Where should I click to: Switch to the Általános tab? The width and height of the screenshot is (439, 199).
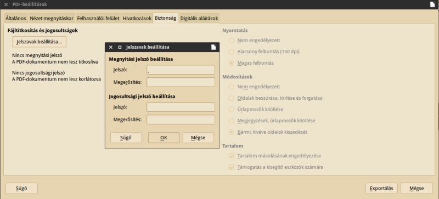(16, 19)
